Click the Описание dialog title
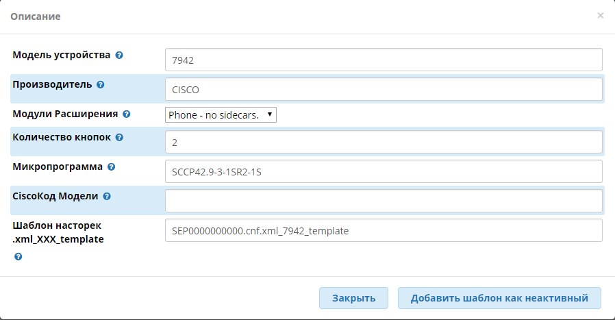 (36, 16)
